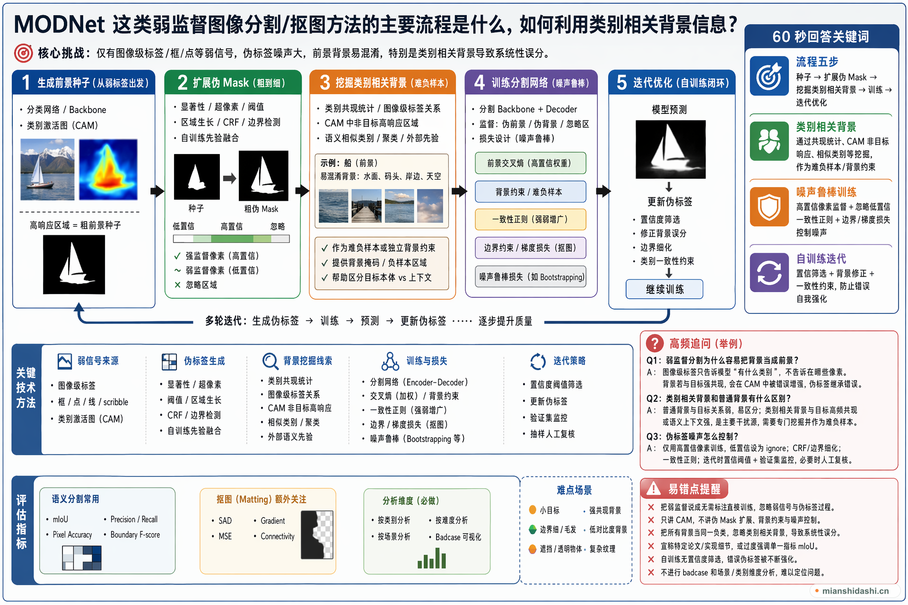
Task: Click the 框 / 点 / 线 / scribble entry
Action: click(x=93, y=402)
